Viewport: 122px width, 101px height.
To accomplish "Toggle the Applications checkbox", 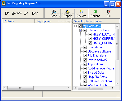I will click(85, 64).
